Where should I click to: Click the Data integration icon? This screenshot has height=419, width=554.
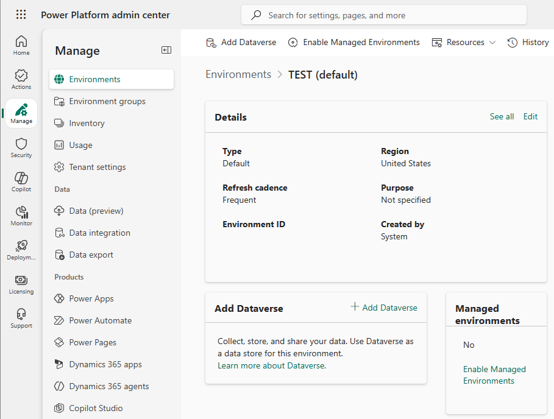coord(59,233)
